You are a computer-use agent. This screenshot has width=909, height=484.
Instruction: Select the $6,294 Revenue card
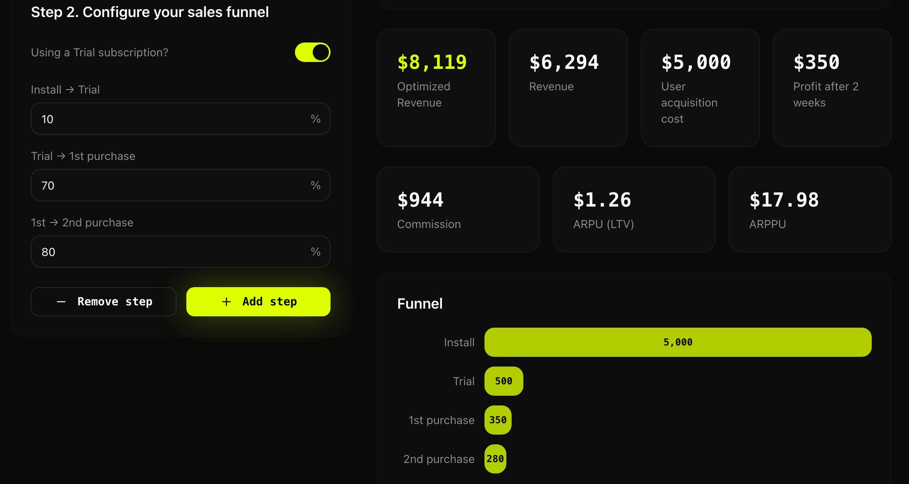(568, 87)
